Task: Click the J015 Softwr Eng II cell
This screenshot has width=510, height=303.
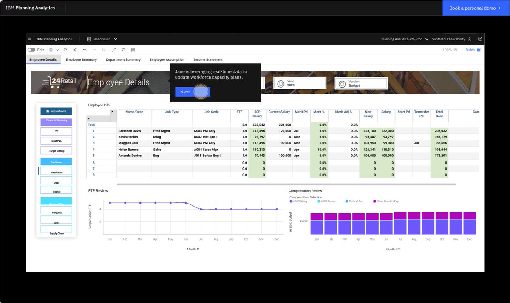Action: point(212,156)
